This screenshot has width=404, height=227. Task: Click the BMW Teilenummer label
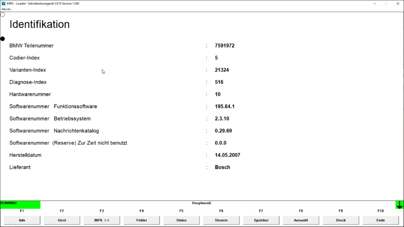(32, 46)
